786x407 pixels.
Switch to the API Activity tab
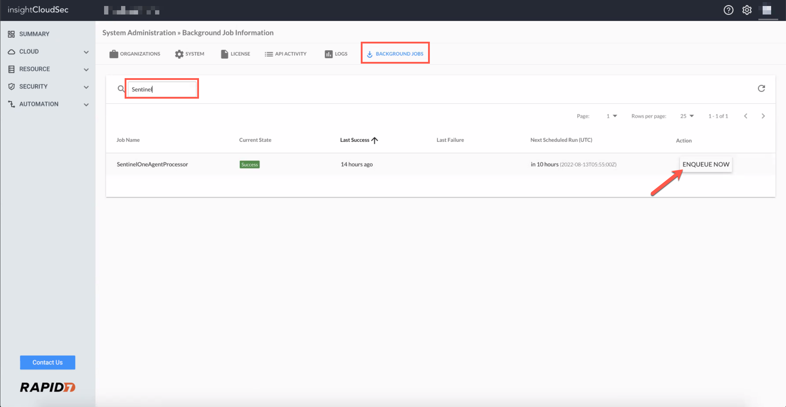285,54
